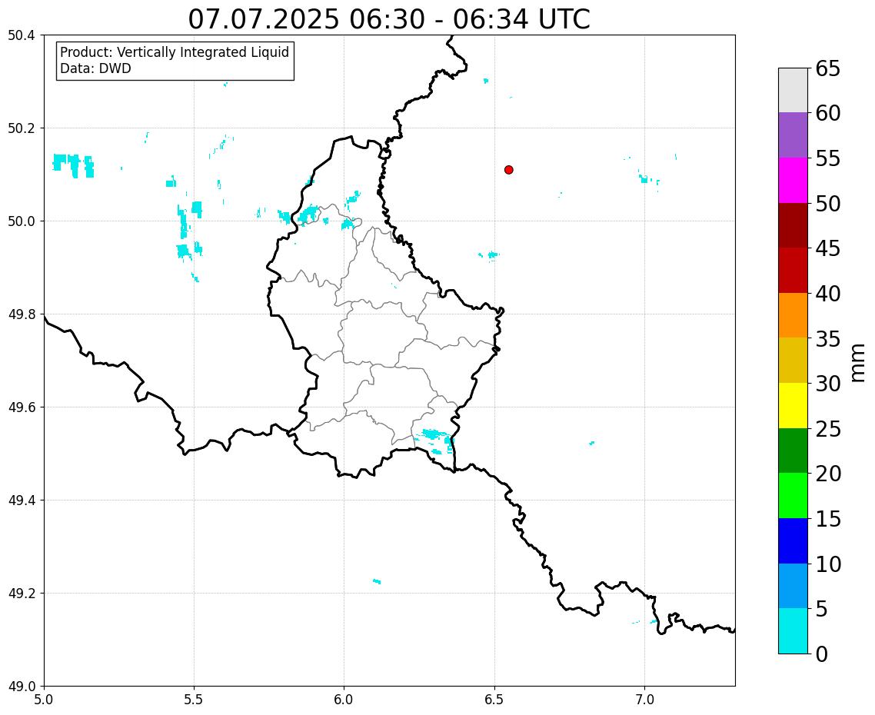Select the light gray 60-65 colorbar segment
This screenshot has height=715, width=875.
tap(793, 91)
